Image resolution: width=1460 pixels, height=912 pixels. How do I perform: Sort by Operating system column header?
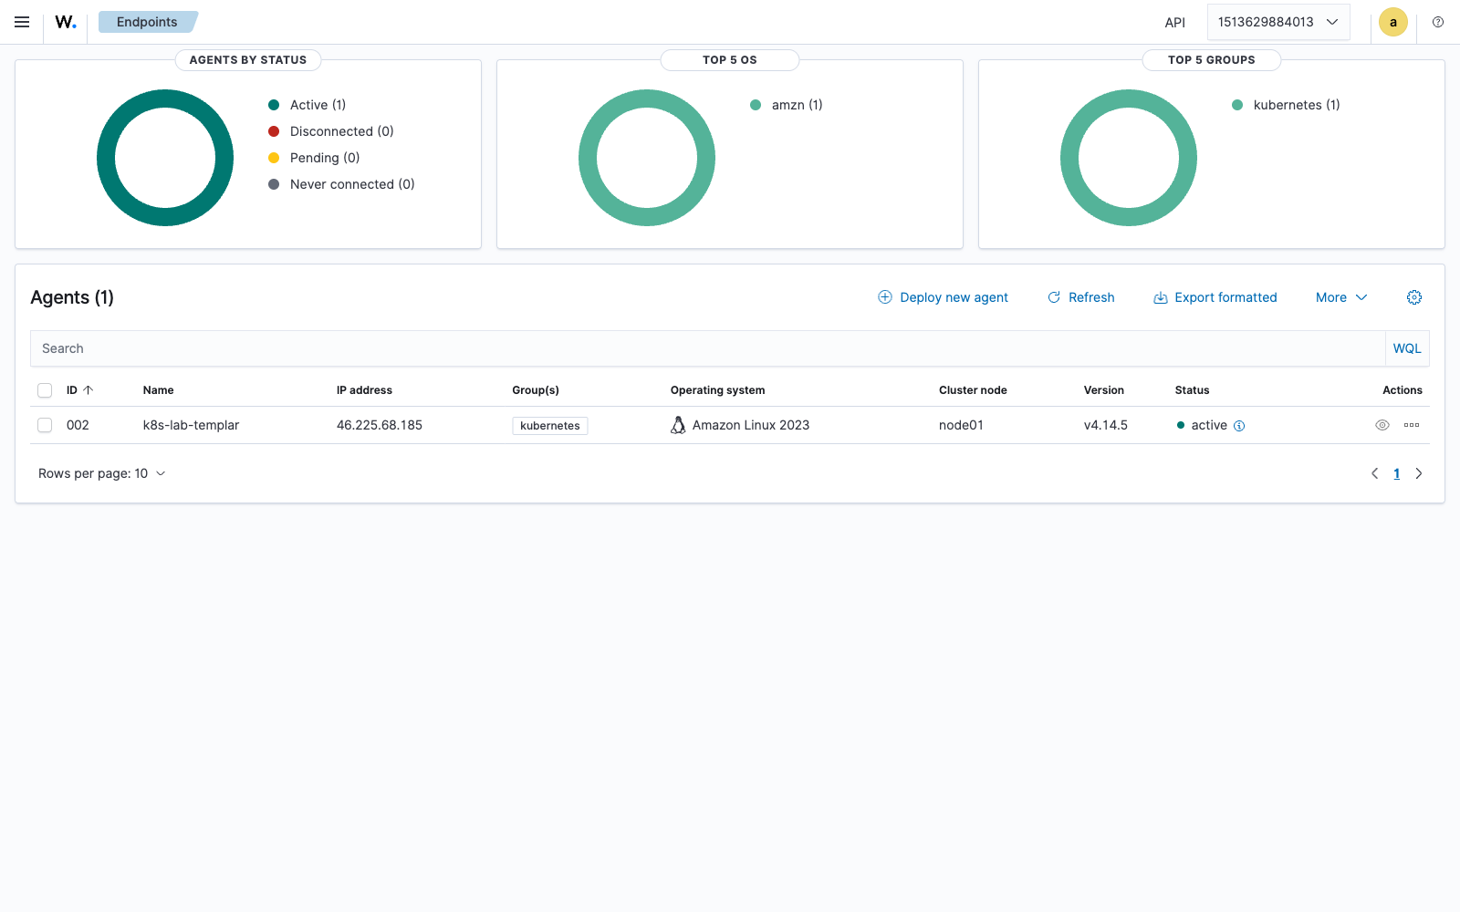pos(718,390)
